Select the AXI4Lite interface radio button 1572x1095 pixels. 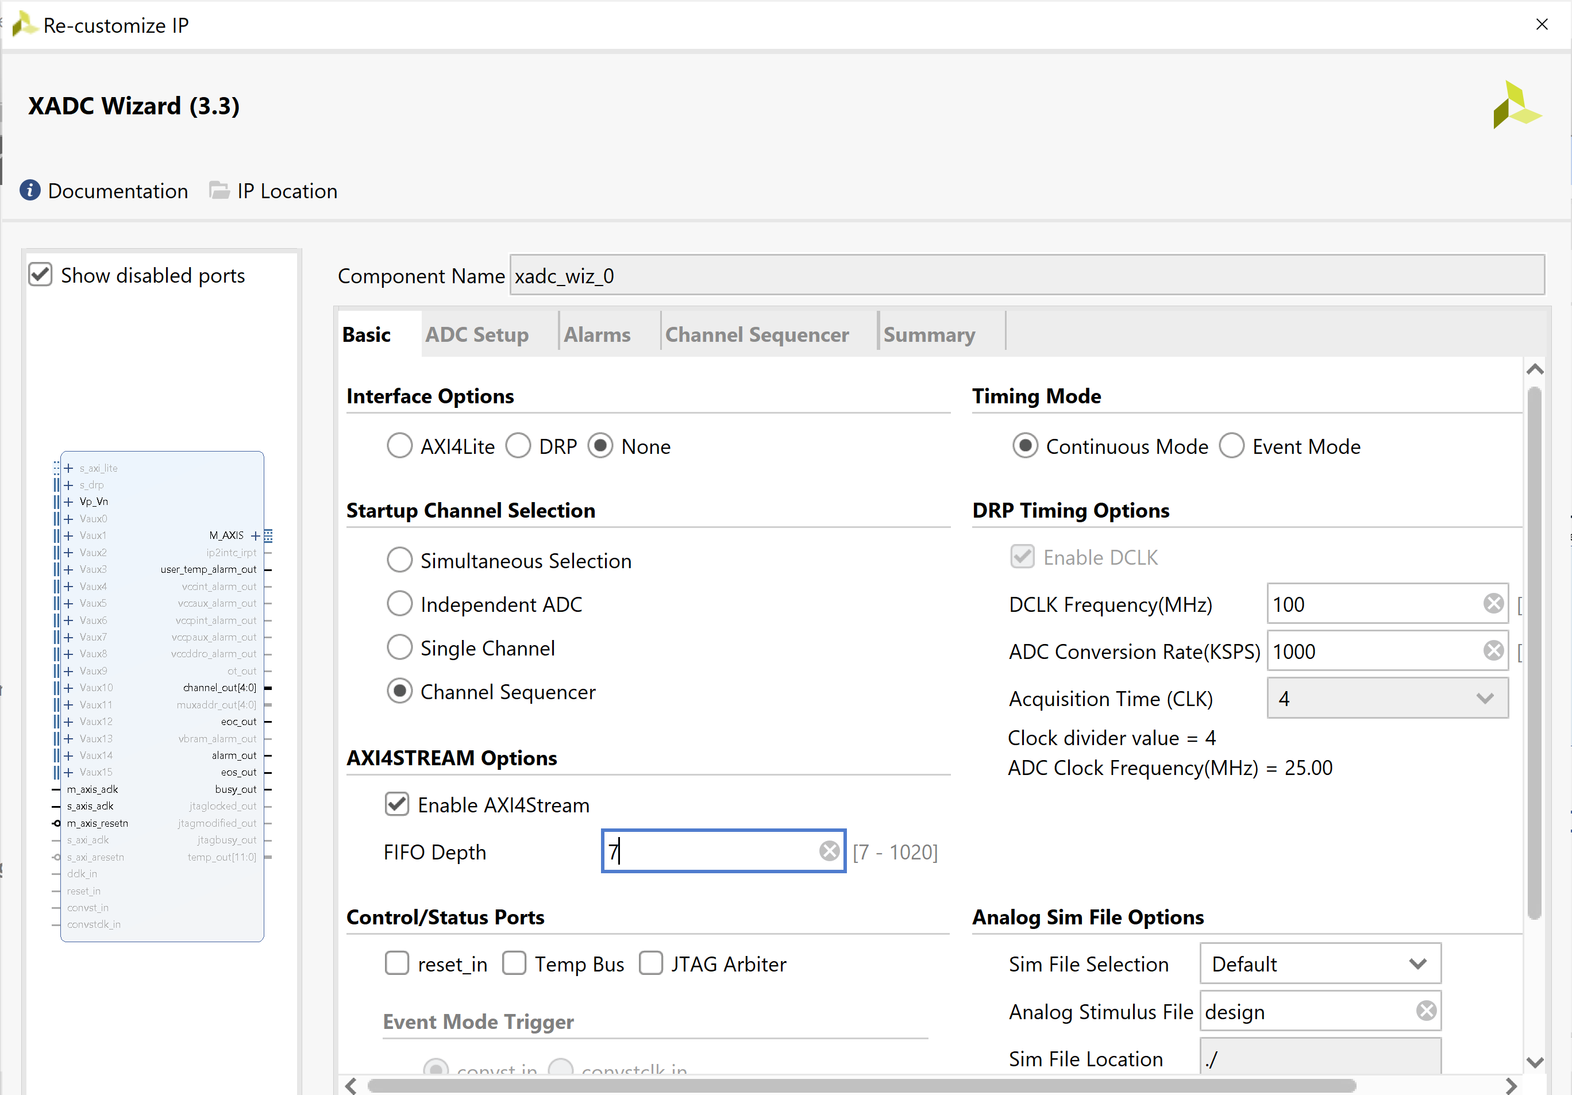click(x=399, y=446)
